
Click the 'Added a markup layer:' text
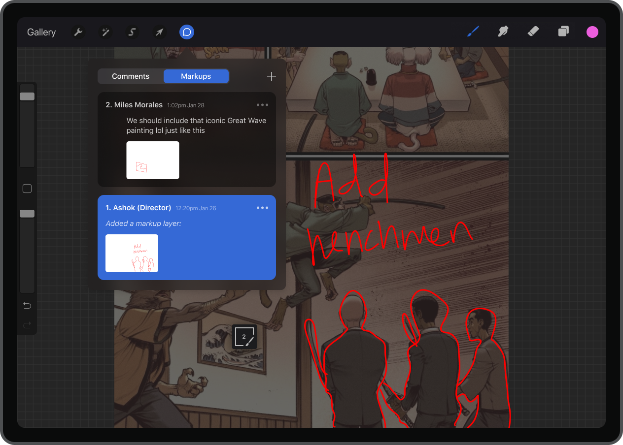coord(143,223)
